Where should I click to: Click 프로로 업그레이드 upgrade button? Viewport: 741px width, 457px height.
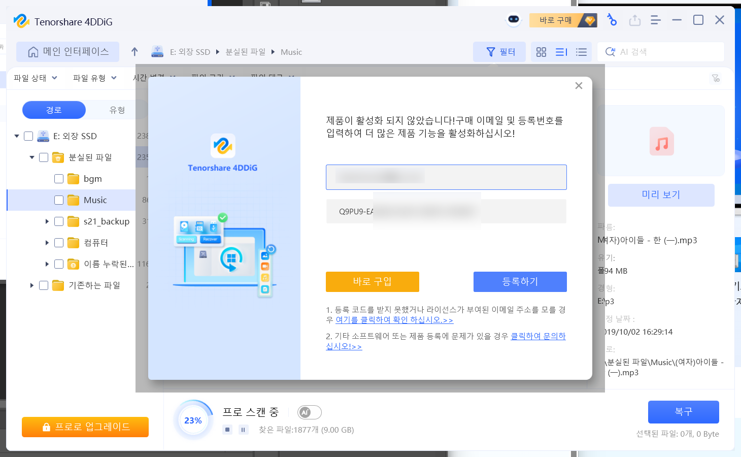[x=85, y=427]
